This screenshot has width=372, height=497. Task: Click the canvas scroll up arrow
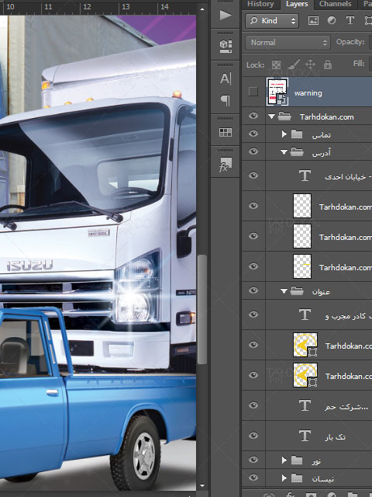202,9
